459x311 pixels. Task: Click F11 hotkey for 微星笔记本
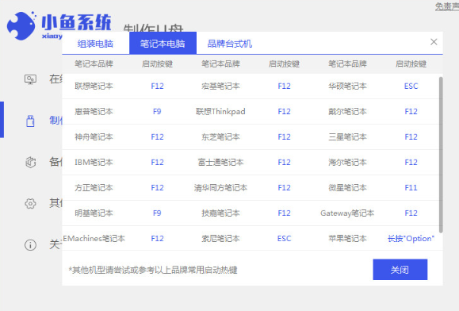(411, 188)
